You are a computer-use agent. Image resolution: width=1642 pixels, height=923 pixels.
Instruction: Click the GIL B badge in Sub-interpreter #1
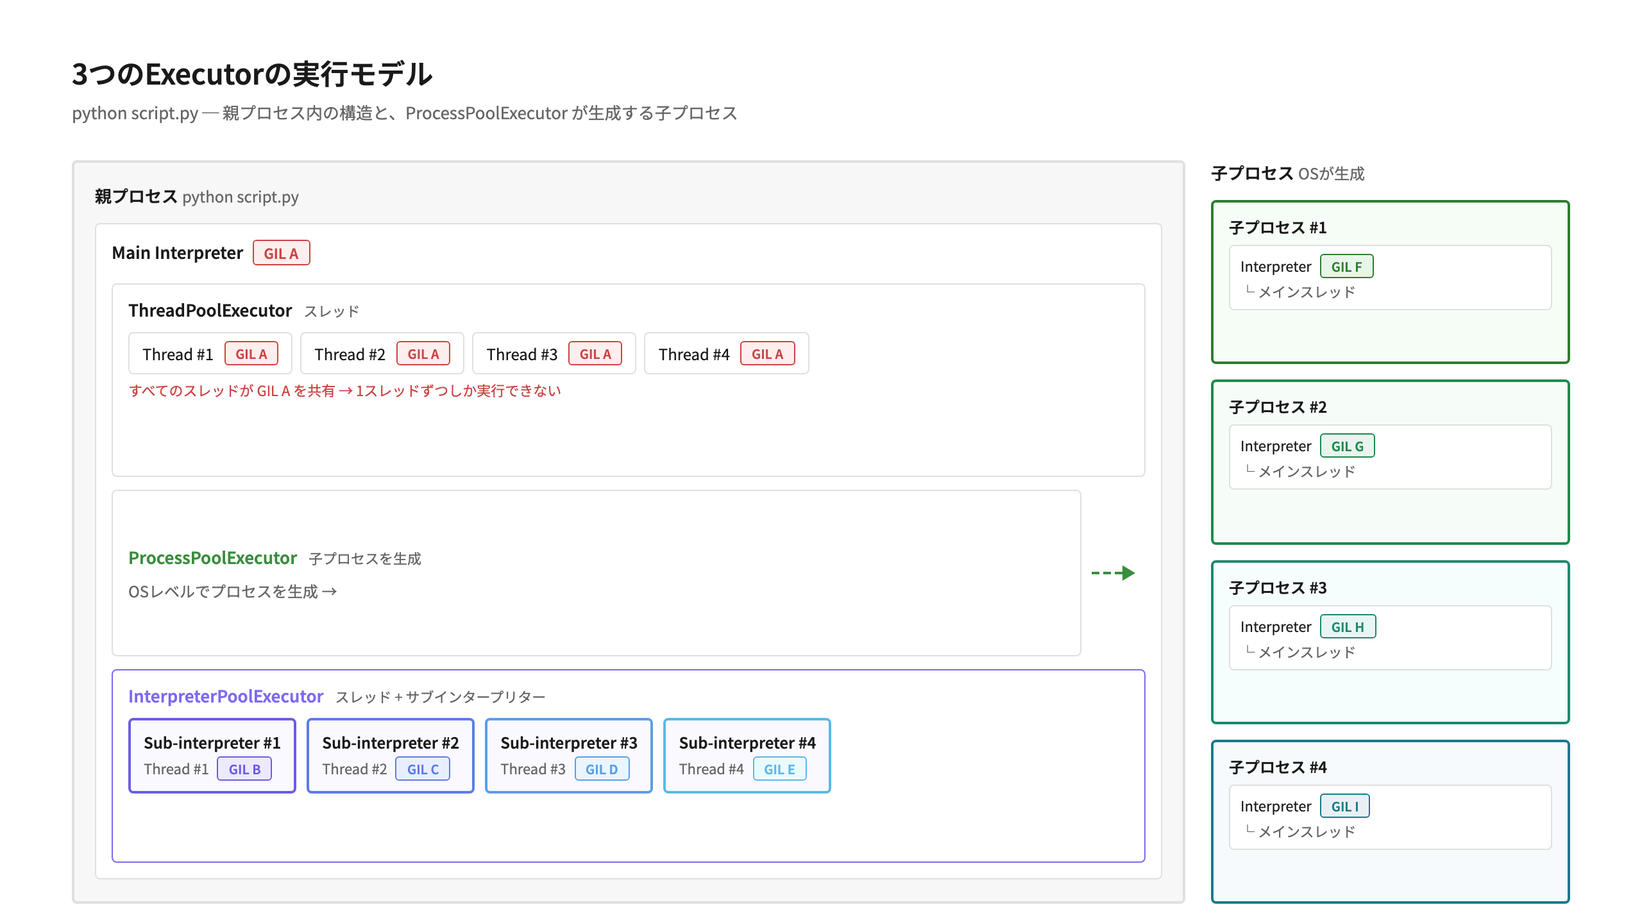click(x=244, y=769)
